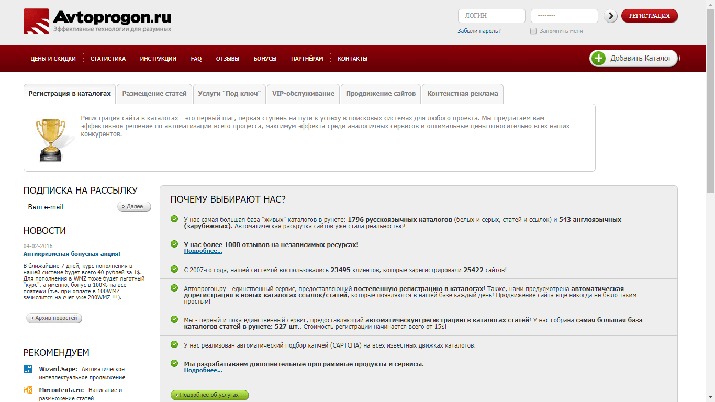The width and height of the screenshot is (715, 402).
Task: Open the 'Размещение статей' tab
Action: [x=154, y=94]
